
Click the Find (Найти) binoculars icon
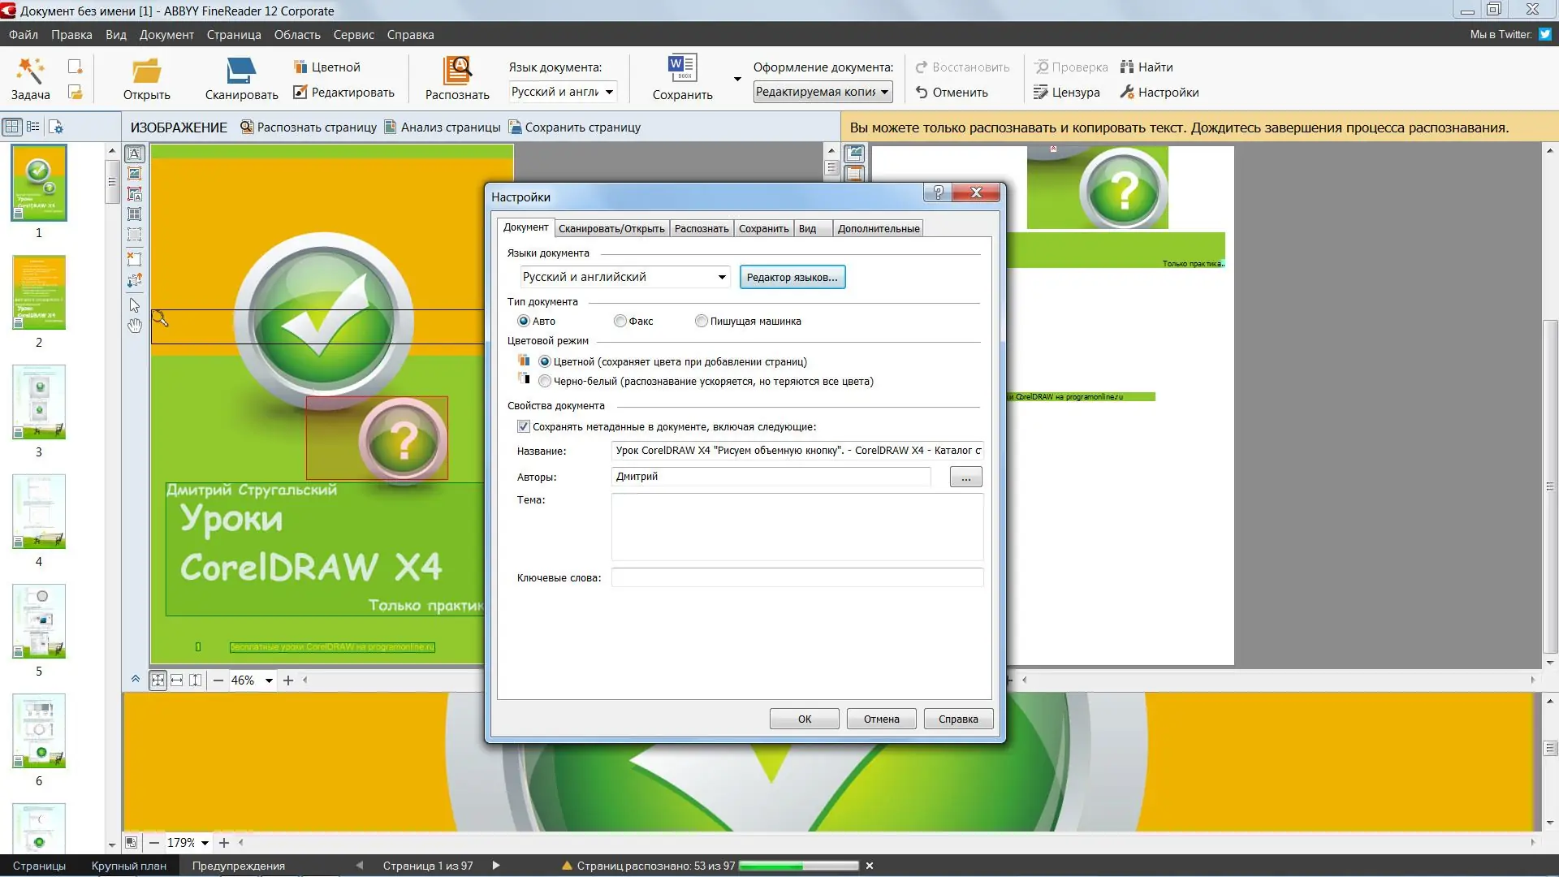click(1126, 67)
